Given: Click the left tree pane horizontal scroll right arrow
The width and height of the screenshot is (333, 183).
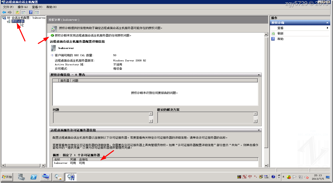Looking at the screenshot, I should click(43, 165).
